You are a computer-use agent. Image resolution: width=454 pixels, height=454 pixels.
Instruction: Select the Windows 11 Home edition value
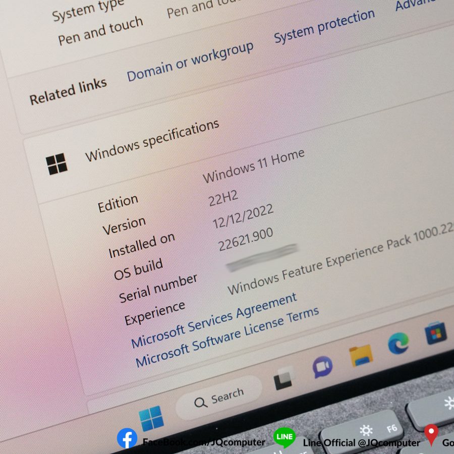pos(254,165)
